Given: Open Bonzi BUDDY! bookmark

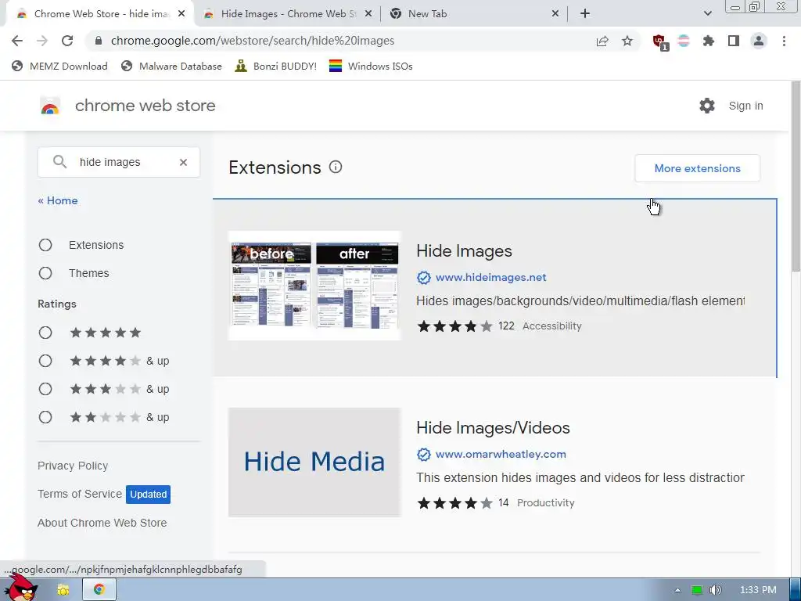Looking at the screenshot, I should [276, 67].
